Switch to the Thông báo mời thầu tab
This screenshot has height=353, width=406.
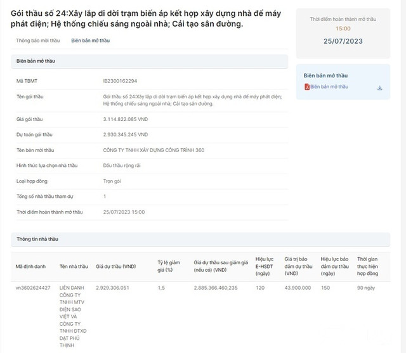click(x=37, y=40)
